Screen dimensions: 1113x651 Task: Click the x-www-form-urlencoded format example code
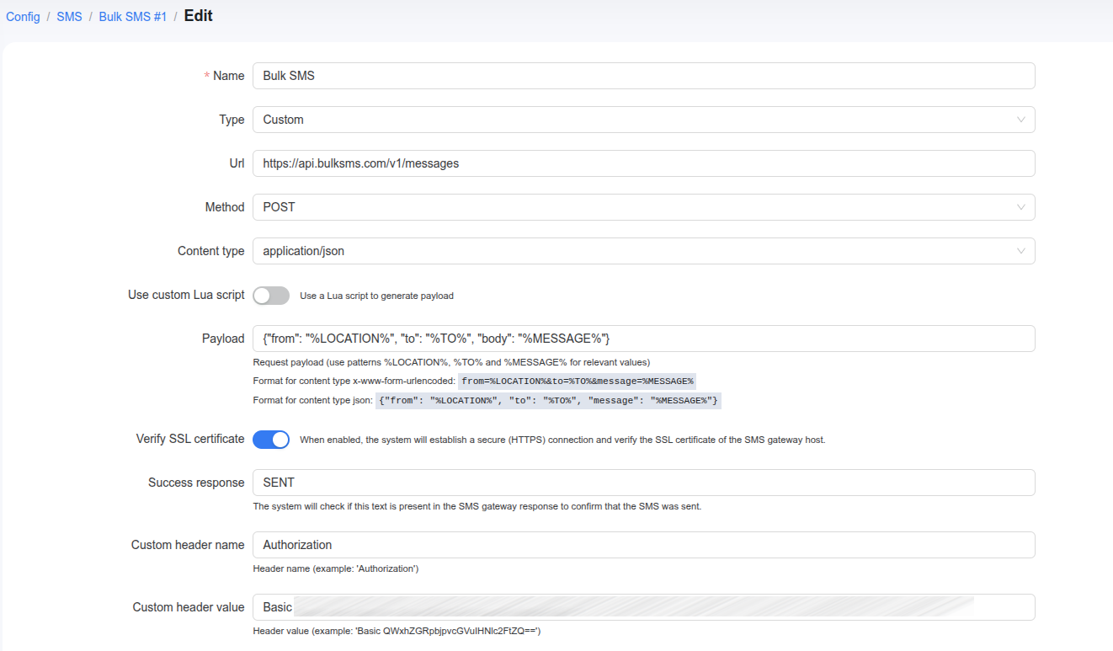[x=577, y=382]
